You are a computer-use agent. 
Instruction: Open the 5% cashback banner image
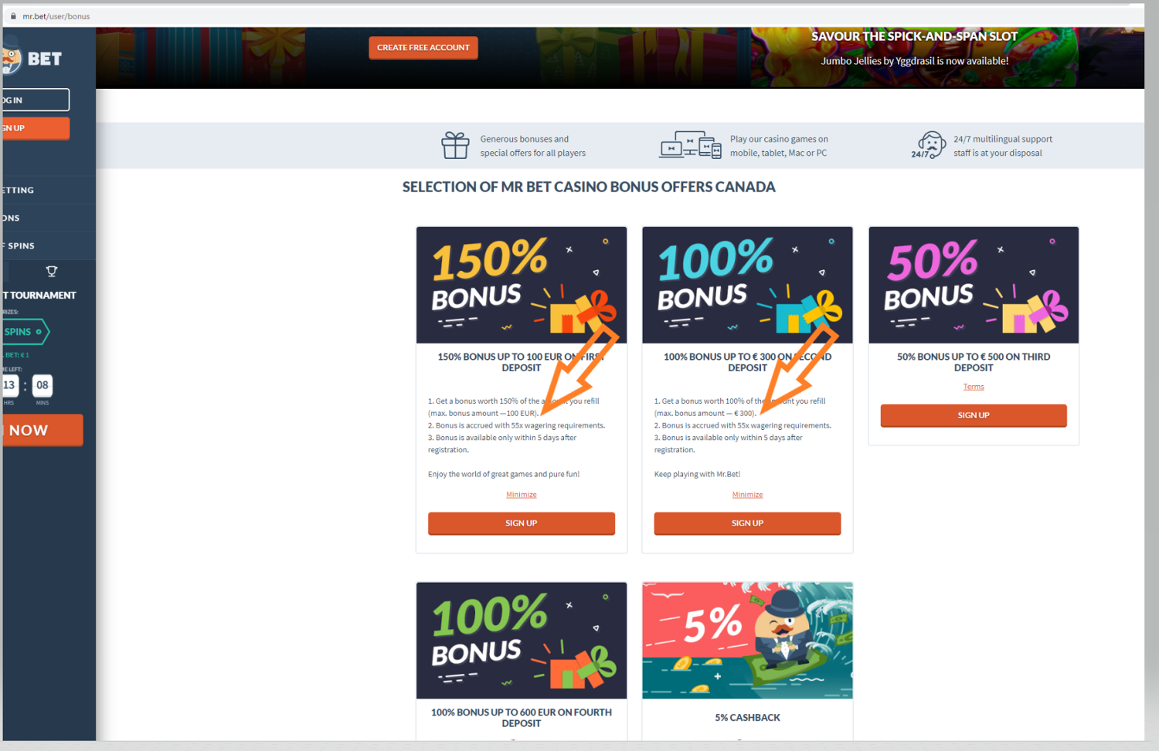point(747,641)
